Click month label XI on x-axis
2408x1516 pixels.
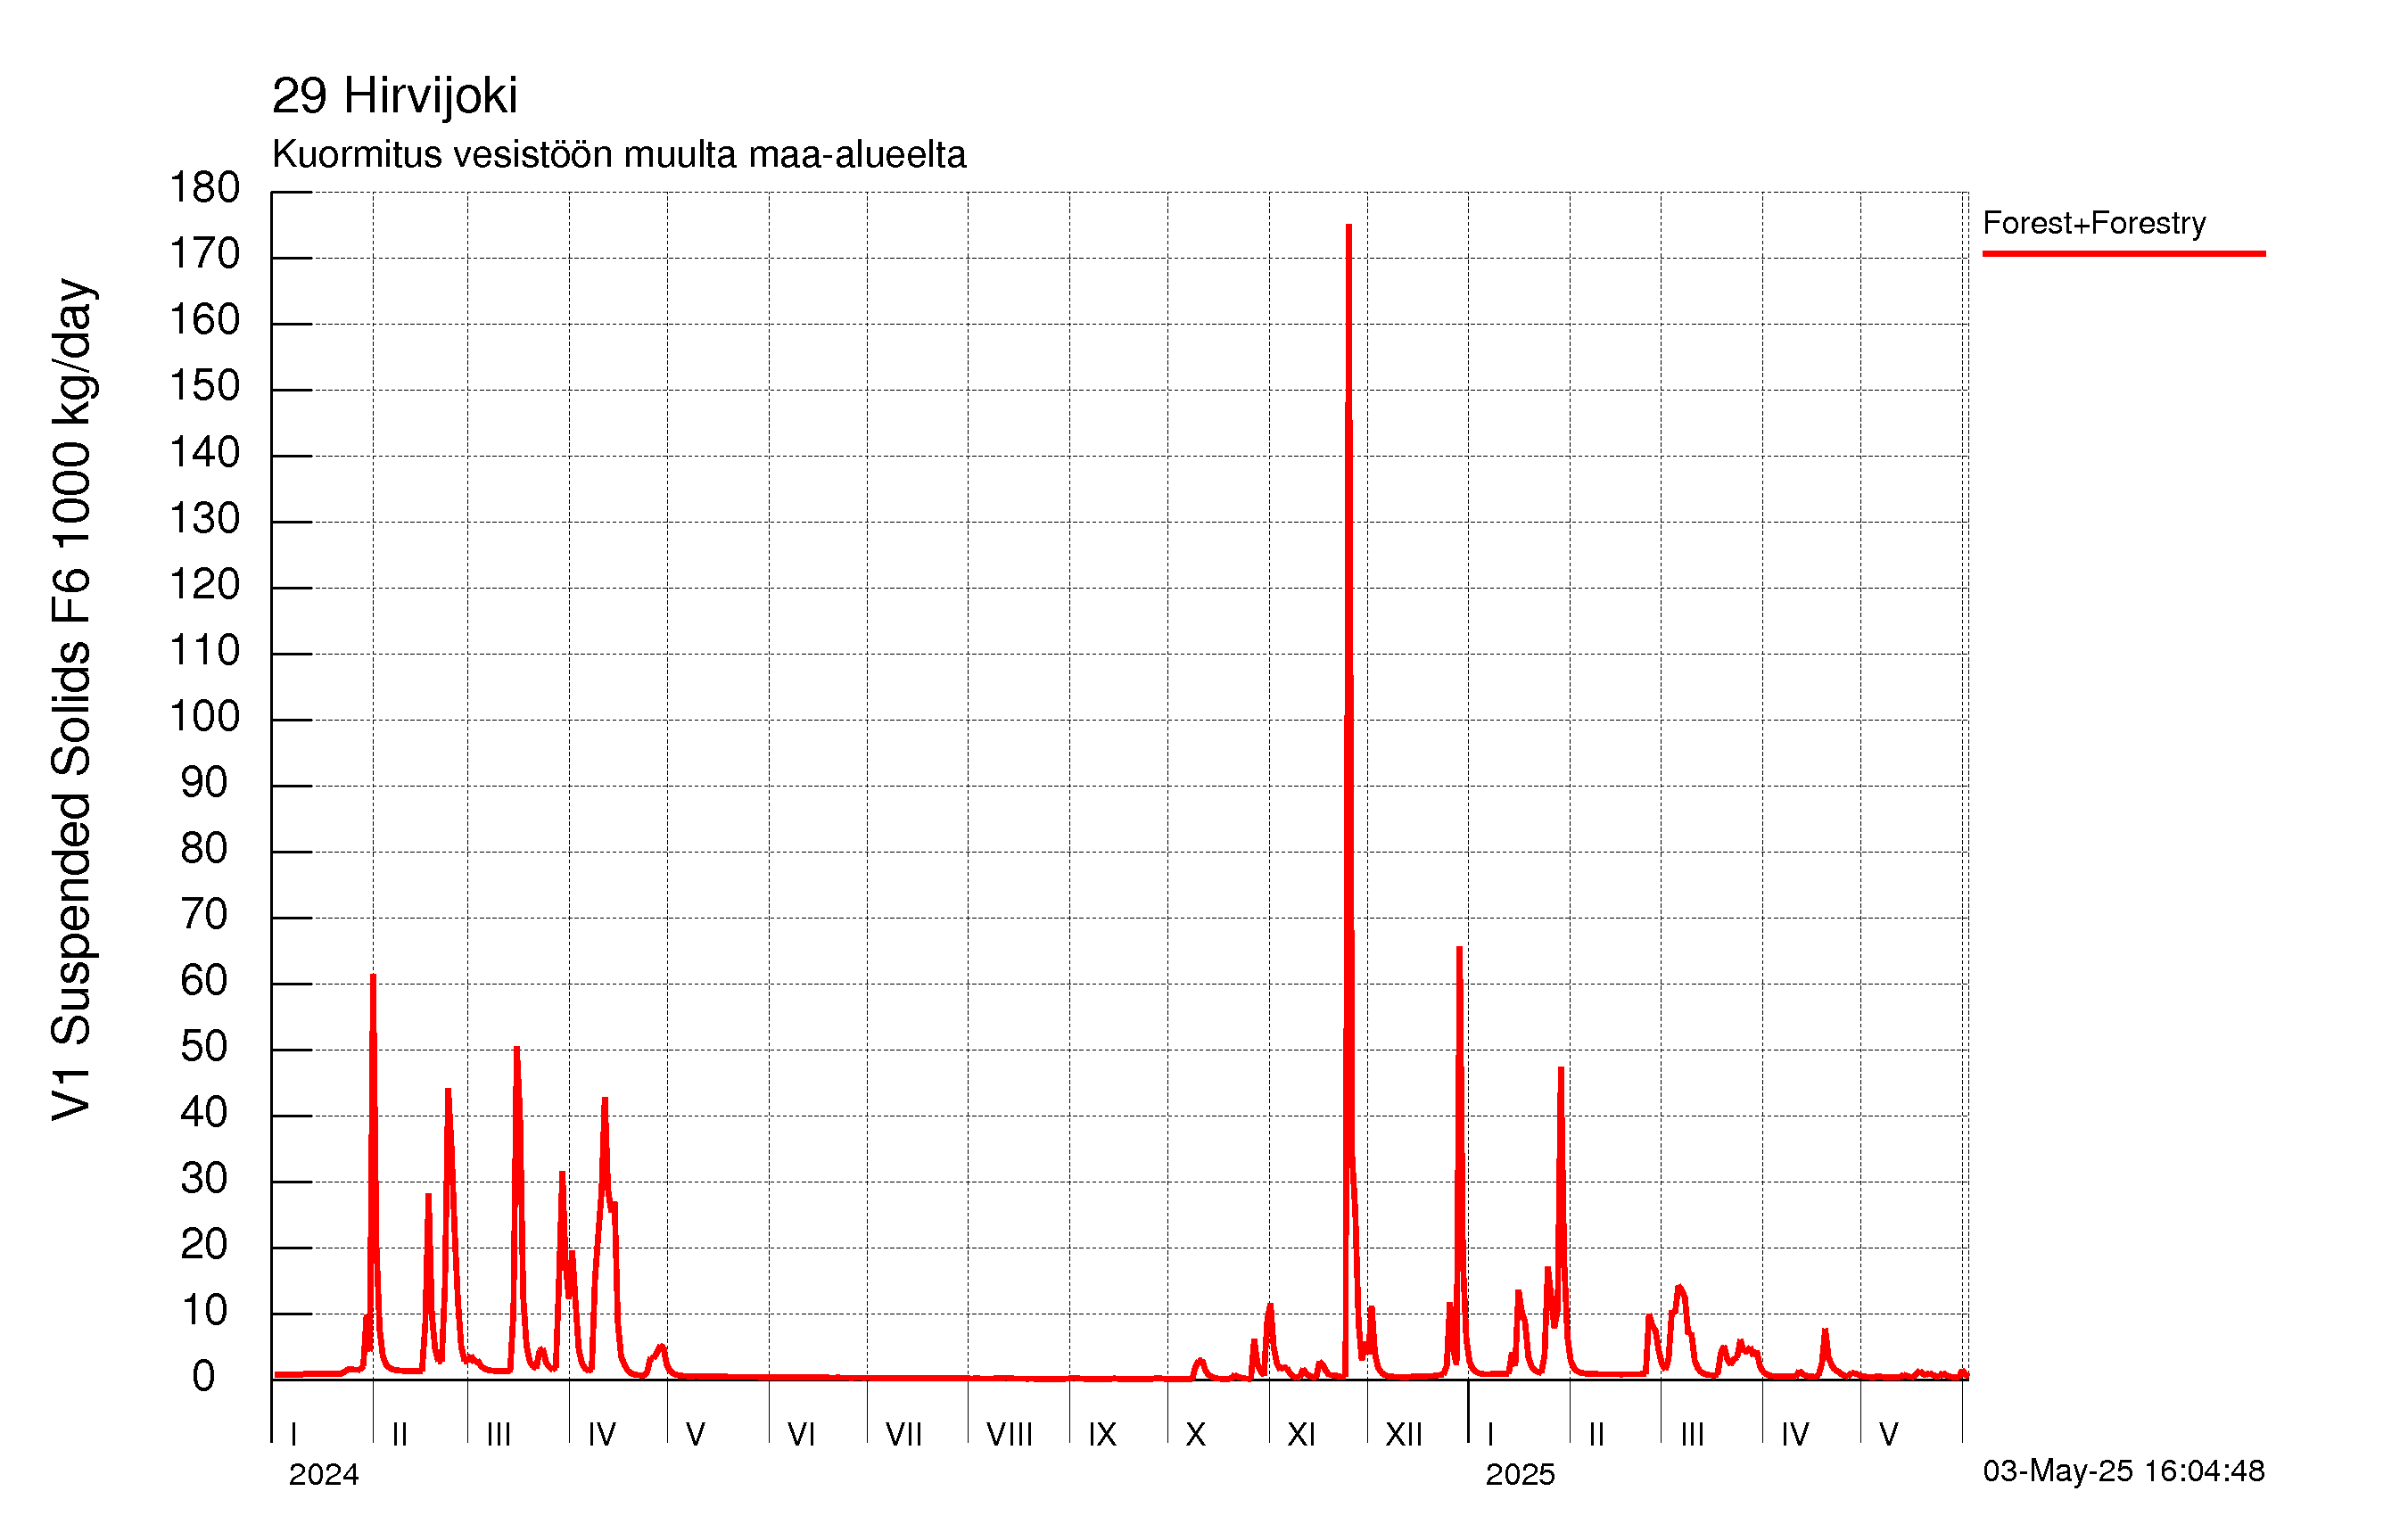pos(1301,1435)
